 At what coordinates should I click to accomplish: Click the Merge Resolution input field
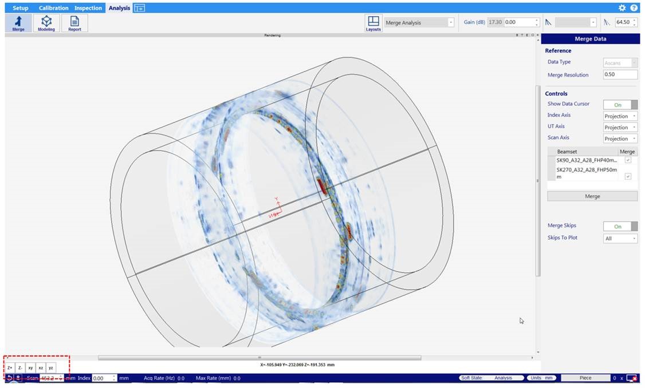(620, 75)
